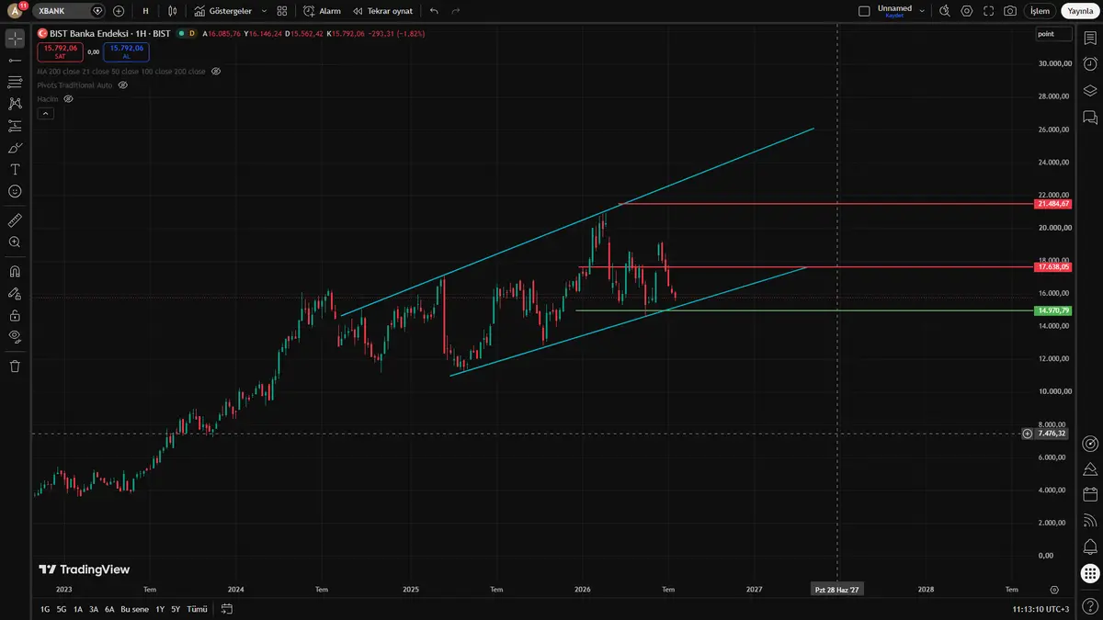Open the Göstergeler indicators menu
This screenshot has width=1103, height=620.
coord(222,11)
